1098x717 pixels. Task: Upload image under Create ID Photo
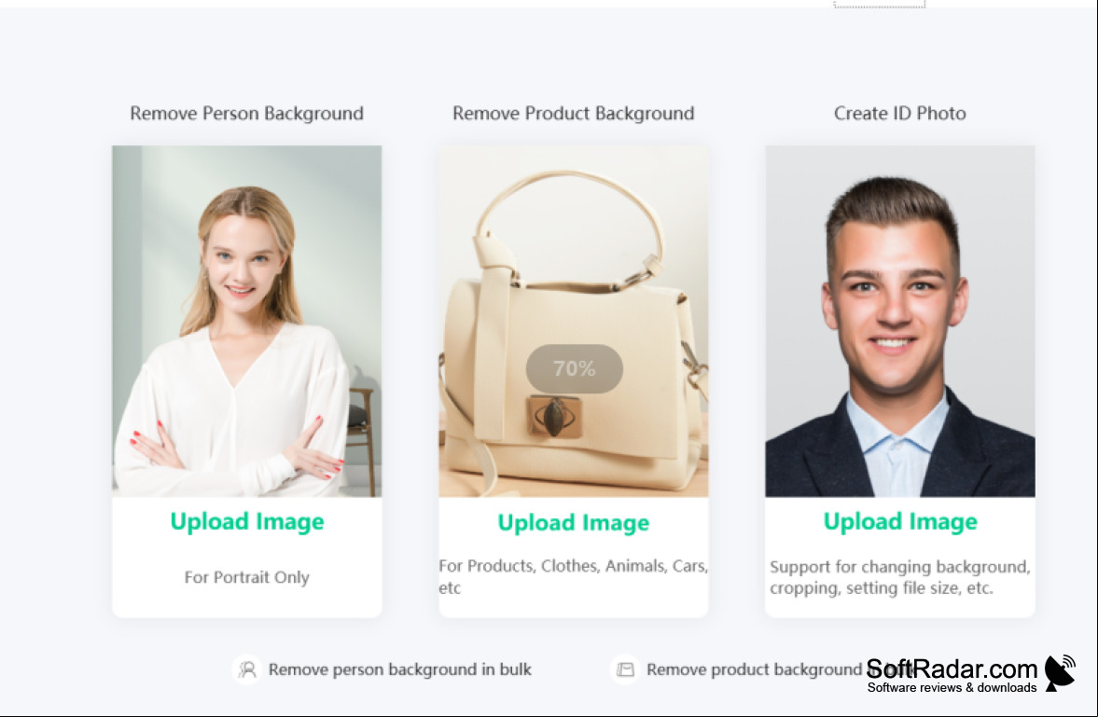[x=900, y=521]
